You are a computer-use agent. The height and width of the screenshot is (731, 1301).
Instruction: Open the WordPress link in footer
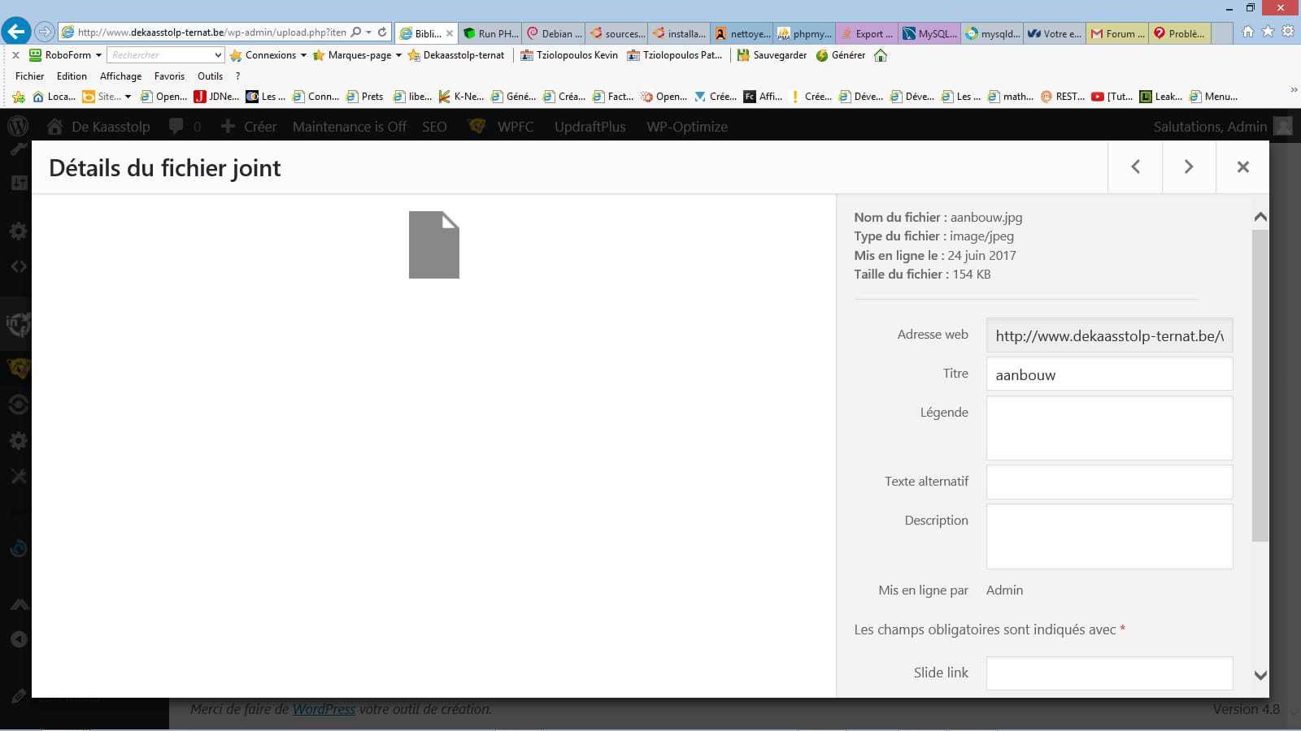point(324,709)
